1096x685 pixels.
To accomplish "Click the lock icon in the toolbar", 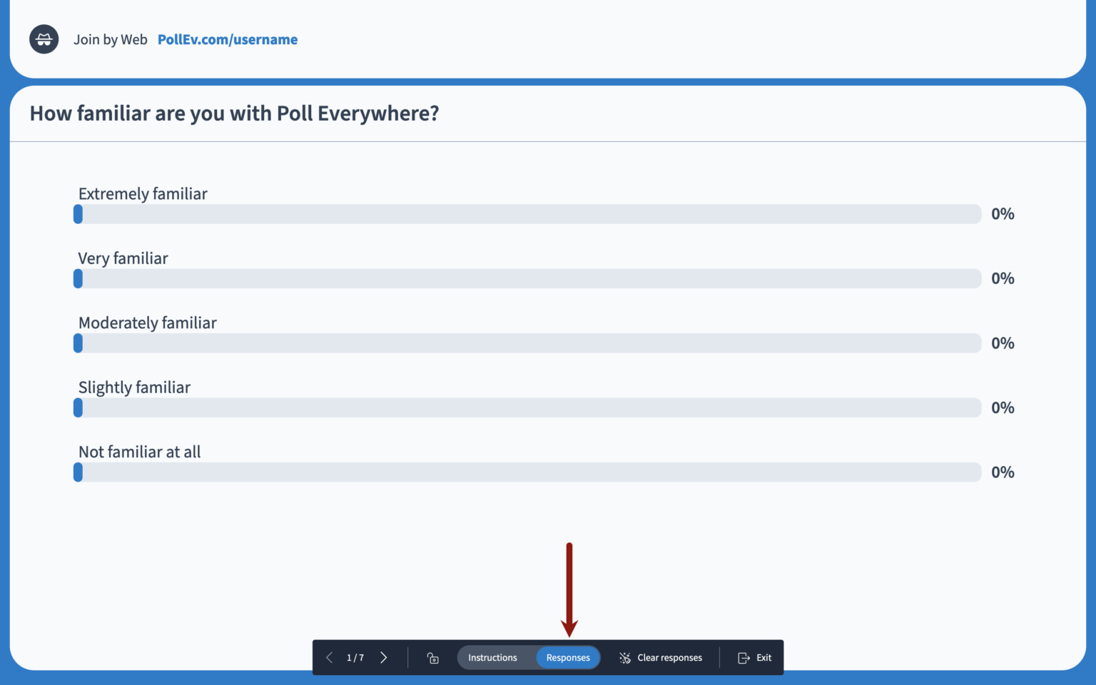I will [x=432, y=657].
